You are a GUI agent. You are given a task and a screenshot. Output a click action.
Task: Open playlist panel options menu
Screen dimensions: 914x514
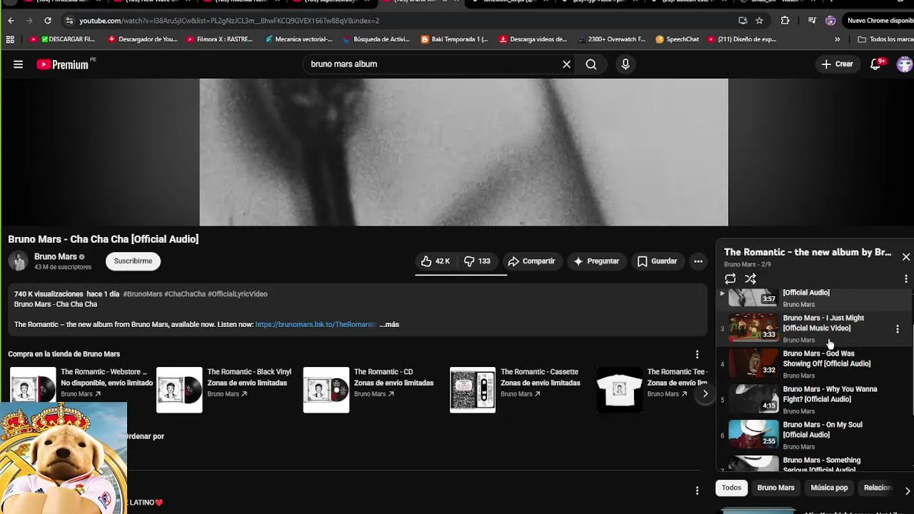(x=905, y=278)
